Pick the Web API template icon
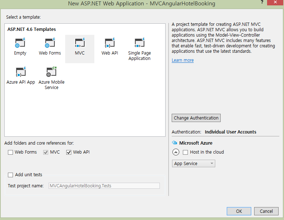 [x=109, y=43]
